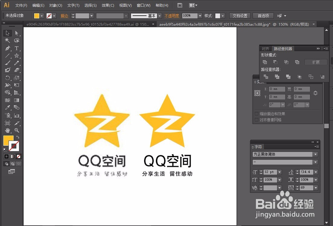Open the font style dropdown
333x226 pixels.
click(315, 162)
